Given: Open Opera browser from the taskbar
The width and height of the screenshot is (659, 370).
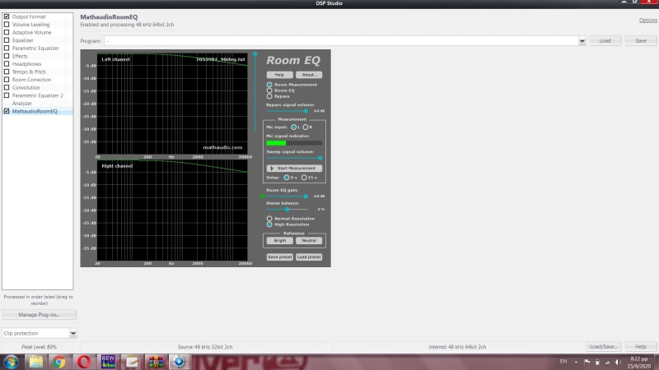Looking at the screenshot, I should pyautogui.click(x=84, y=361).
